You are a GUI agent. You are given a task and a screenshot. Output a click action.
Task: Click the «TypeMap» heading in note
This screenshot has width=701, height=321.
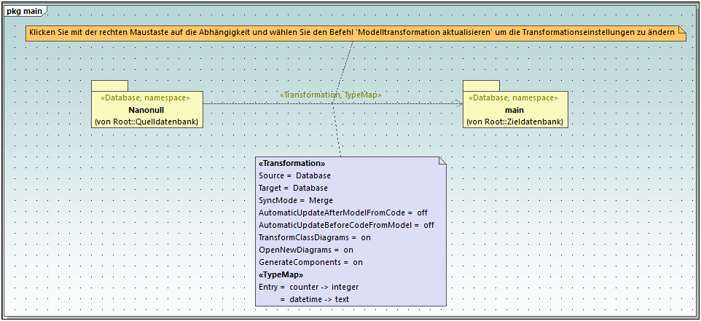281,274
